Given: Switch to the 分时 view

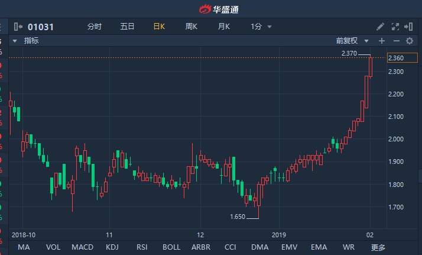Looking at the screenshot, I should pyautogui.click(x=94, y=27).
